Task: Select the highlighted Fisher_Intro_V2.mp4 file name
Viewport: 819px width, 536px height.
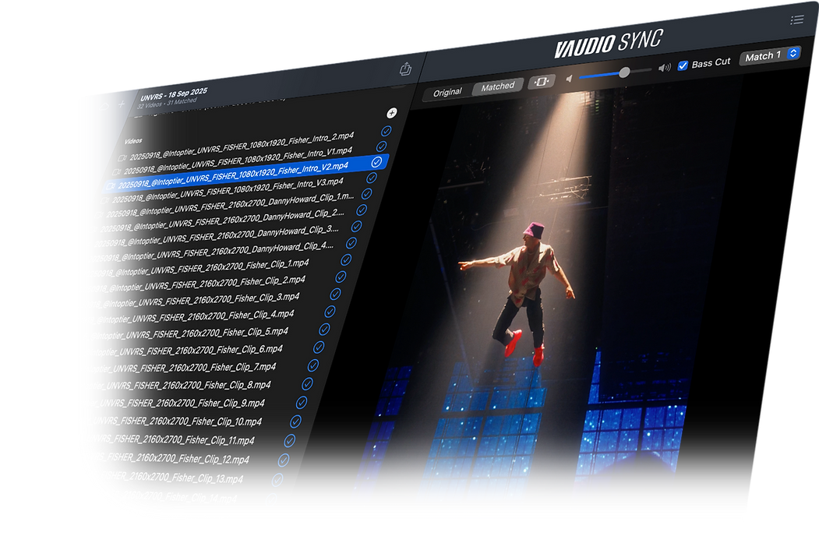Action: [233, 175]
